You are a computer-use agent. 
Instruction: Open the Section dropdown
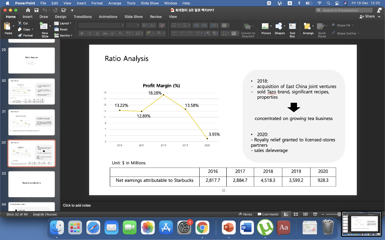63,36
